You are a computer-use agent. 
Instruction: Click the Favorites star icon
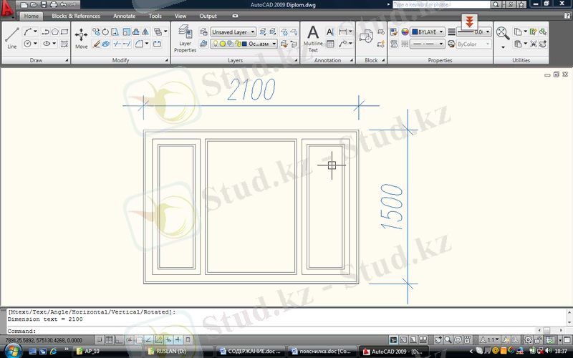click(x=521, y=4)
